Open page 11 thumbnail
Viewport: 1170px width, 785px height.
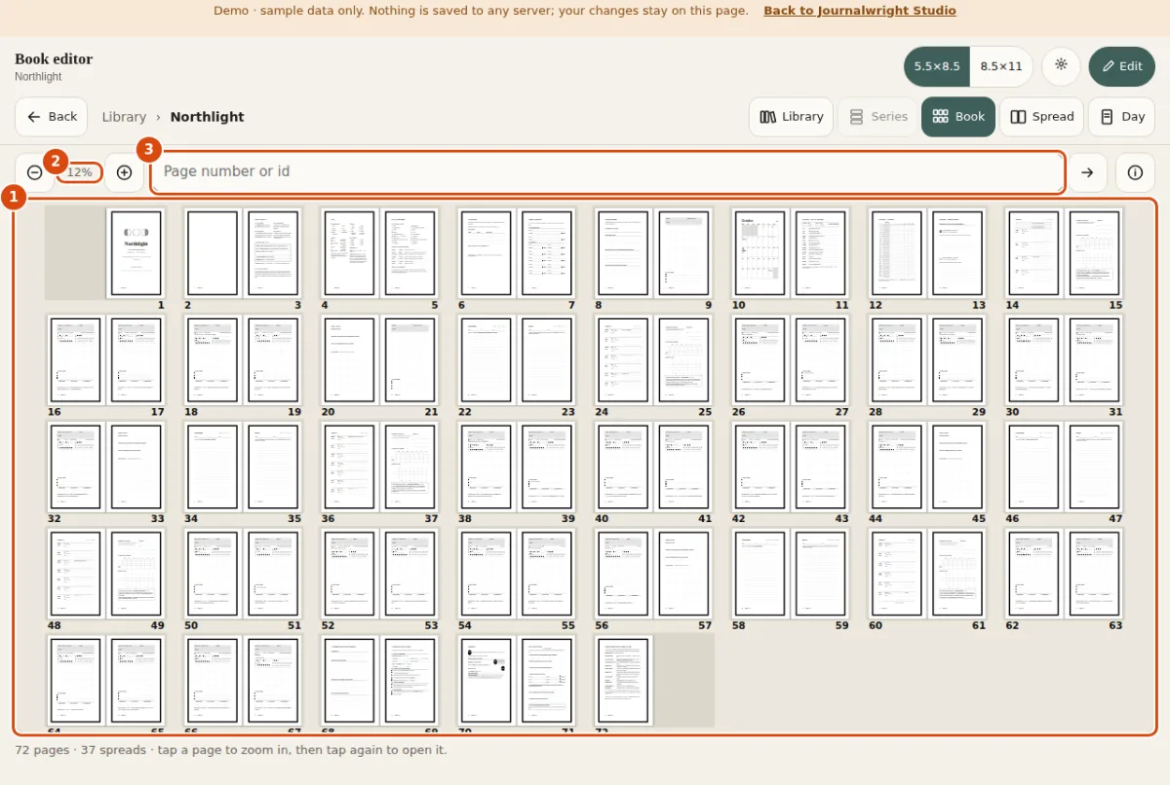[820, 253]
